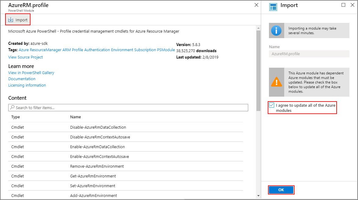The width and height of the screenshot is (358, 200).
Task: Close the Import pane
Action: point(353,5)
